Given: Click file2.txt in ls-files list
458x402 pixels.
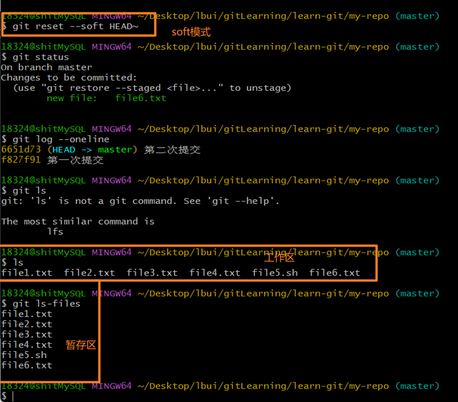Looking at the screenshot, I should pyautogui.click(x=26, y=324).
